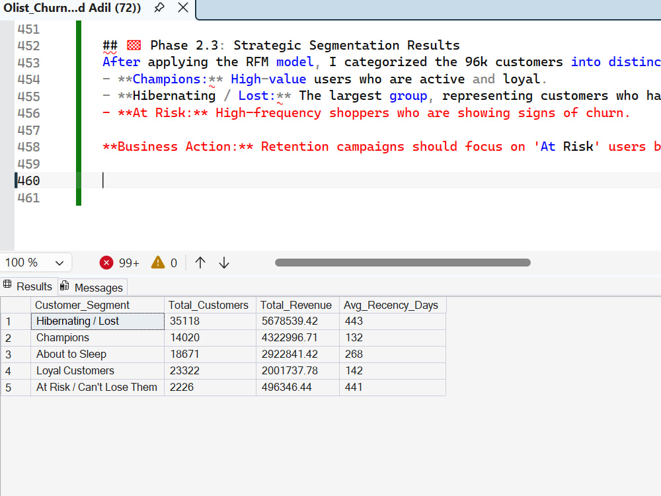Place cursor on Phase 2.3 heading line
Screen dimensions: 661x496
click(x=281, y=46)
